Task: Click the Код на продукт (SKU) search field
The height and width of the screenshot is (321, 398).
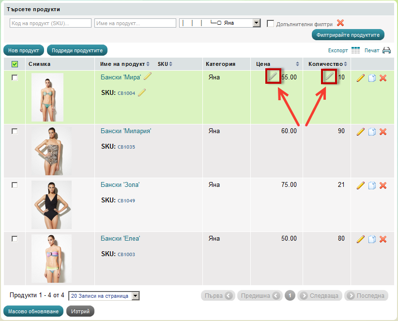Action: click(50, 23)
